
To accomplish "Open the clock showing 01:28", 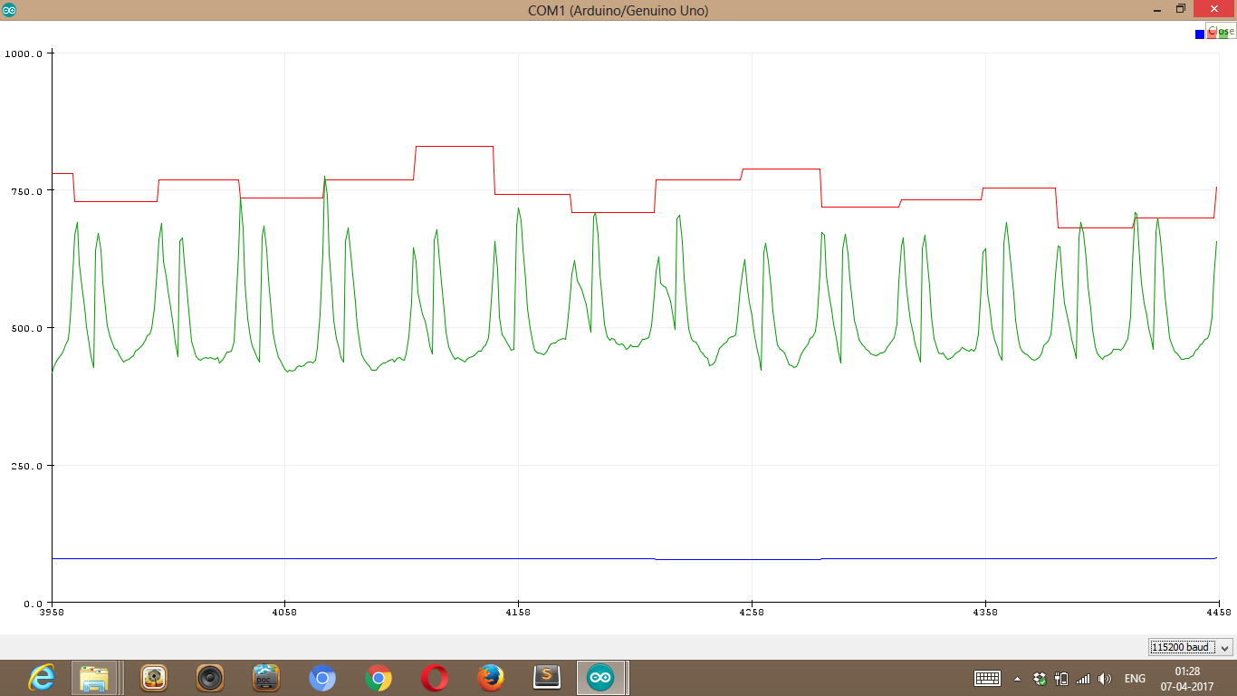I will click(1187, 678).
